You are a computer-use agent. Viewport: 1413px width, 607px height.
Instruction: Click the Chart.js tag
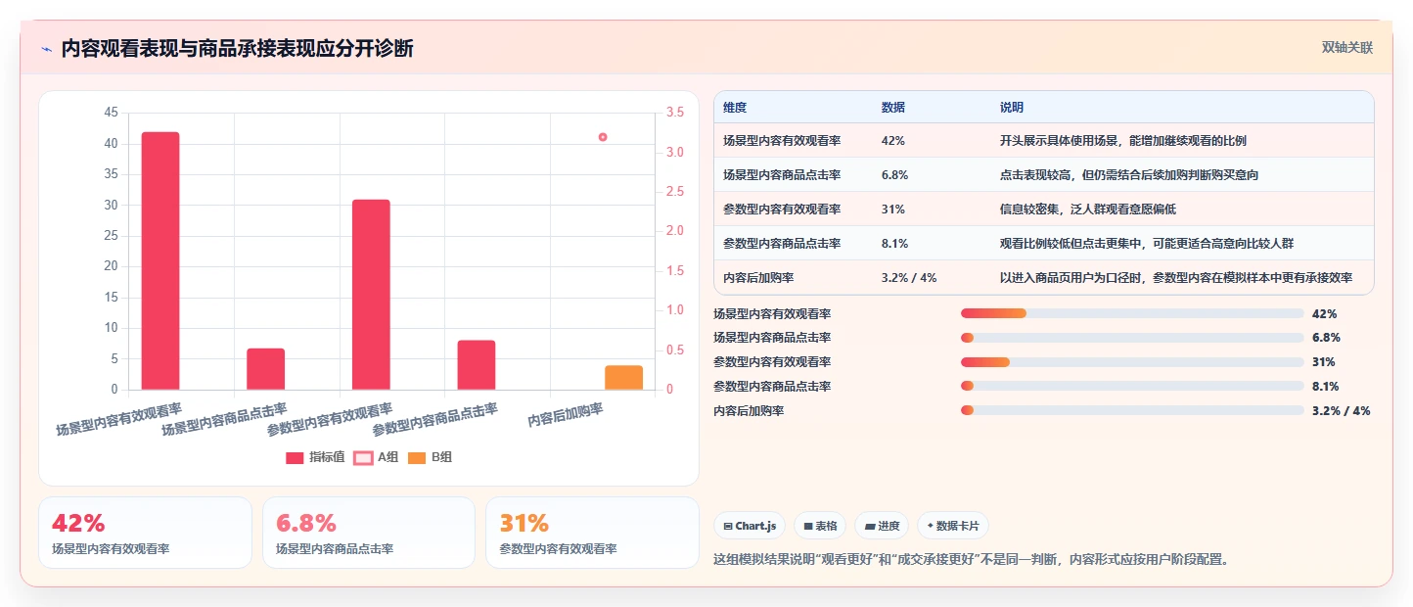tap(750, 526)
